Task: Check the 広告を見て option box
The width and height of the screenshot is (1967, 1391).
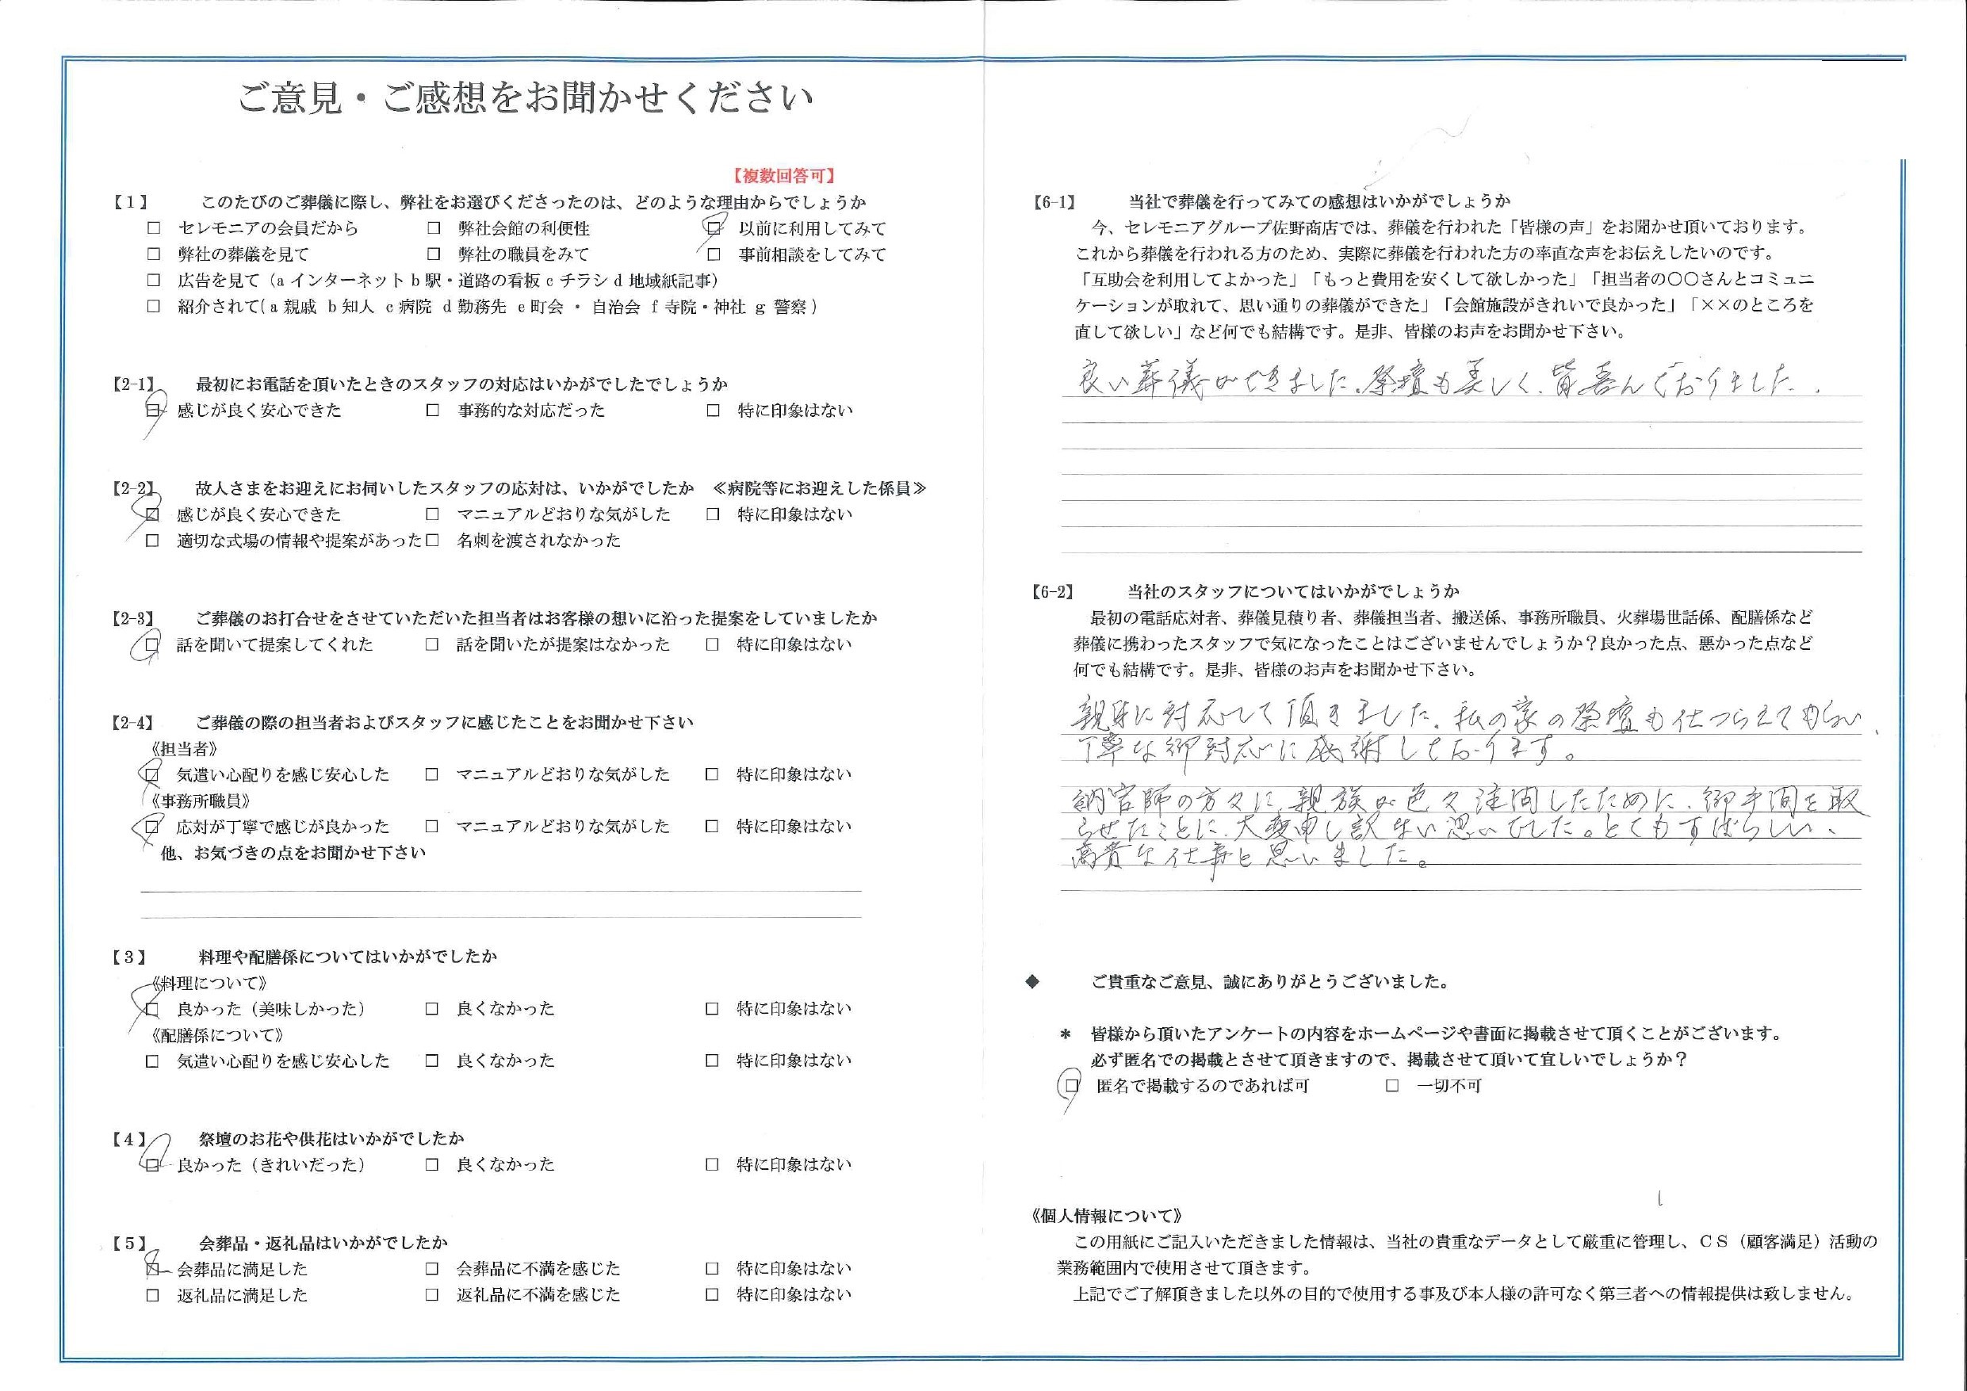Action: 153,280
